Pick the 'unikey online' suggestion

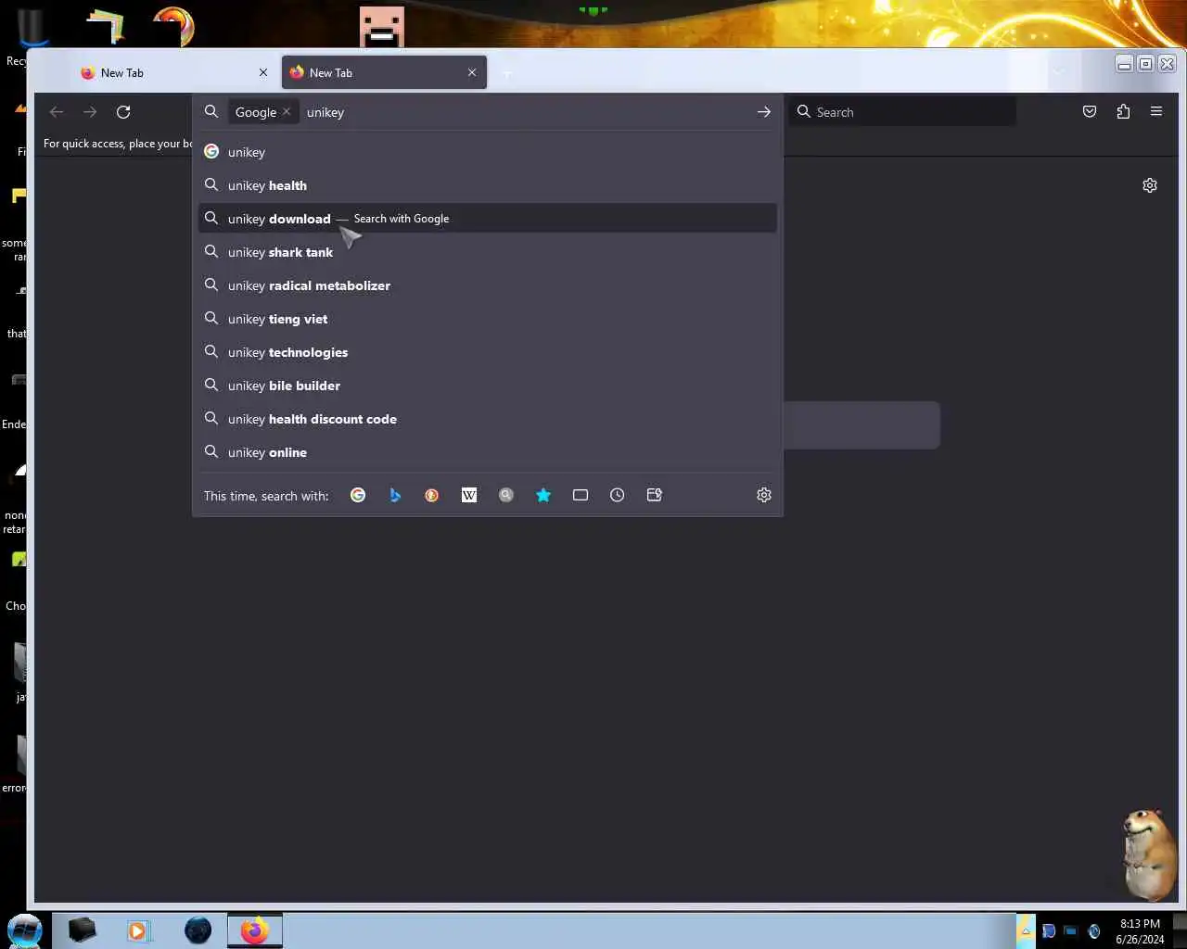(x=488, y=452)
